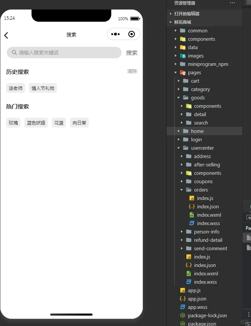Click the WXSS icon of orders index.wxss
Viewport: 251px width, 326px height.
(192, 223)
